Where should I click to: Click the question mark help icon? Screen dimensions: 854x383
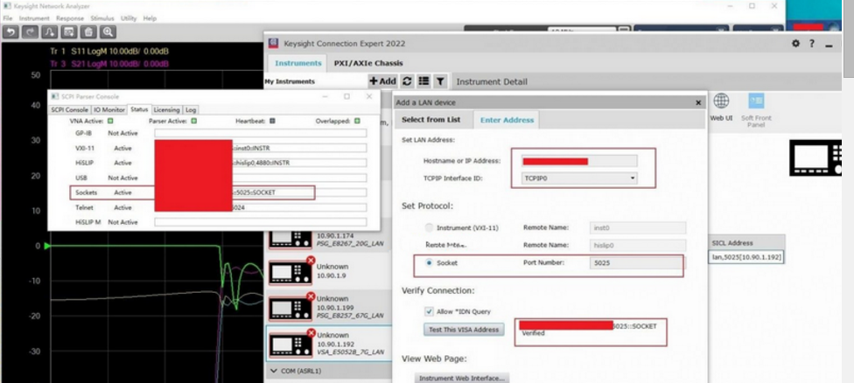[x=811, y=44]
